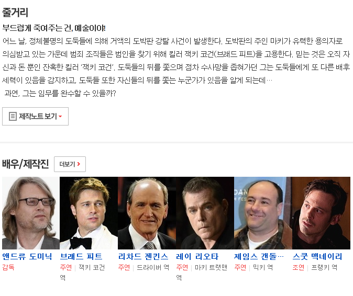This screenshot has width=353, height=296.
Task: Follow the truncated 제임스 갠돌… name link
Action: click(x=259, y=256)
